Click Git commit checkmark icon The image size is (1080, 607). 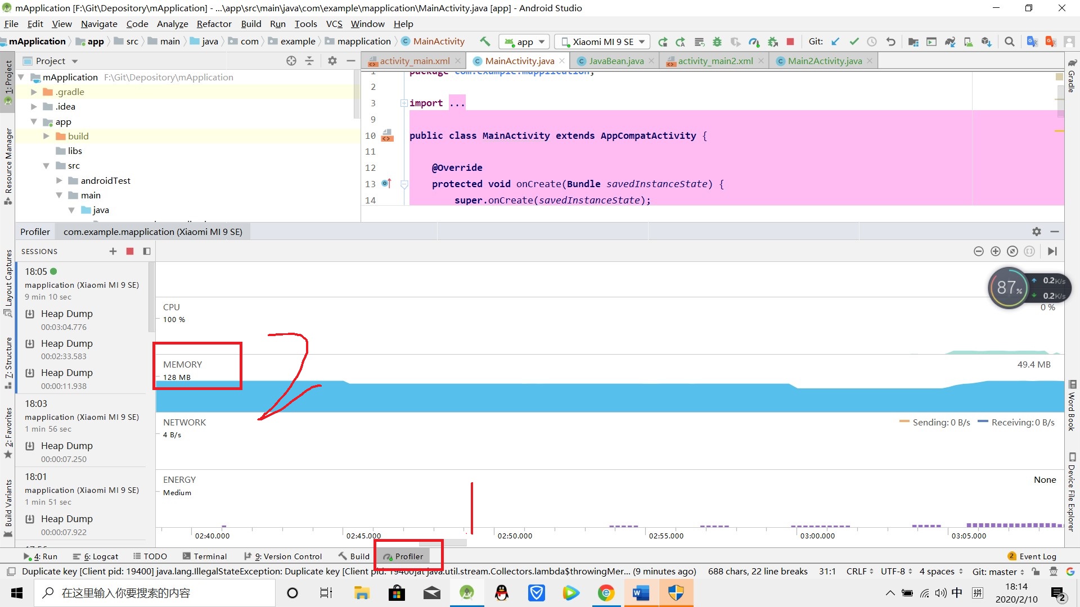click(854, 42)
